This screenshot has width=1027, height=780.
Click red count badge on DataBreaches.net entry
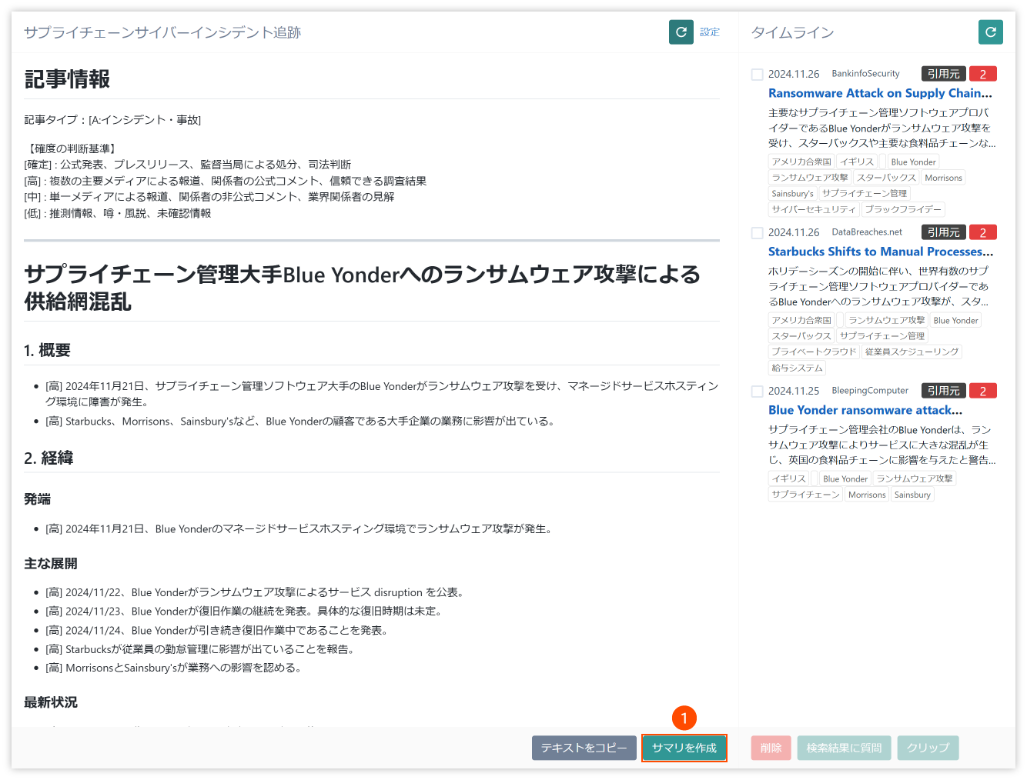983,232
